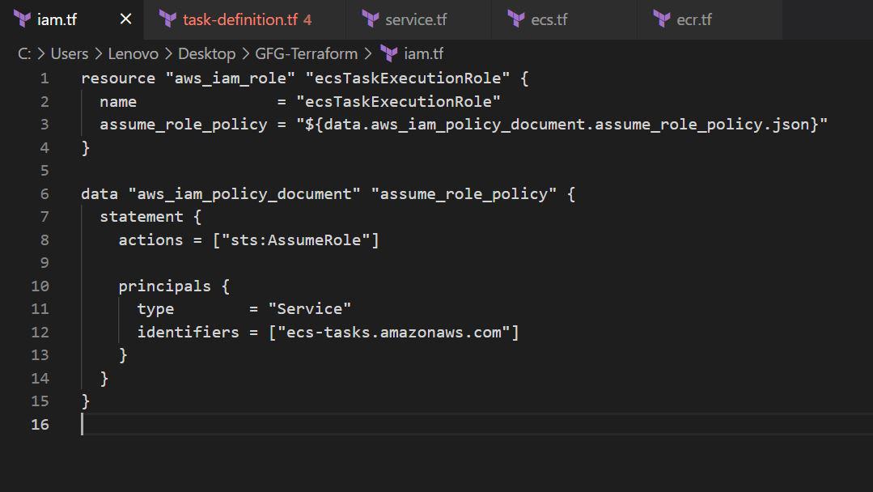
Task: Click the iam.tf file name in the breadcrumb
Action: click(x=424, y=54)
